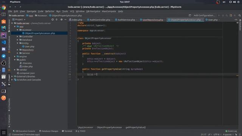Open the en keyboard layout indicator
This screenshot has width=242, height=136.
[224, 2]
